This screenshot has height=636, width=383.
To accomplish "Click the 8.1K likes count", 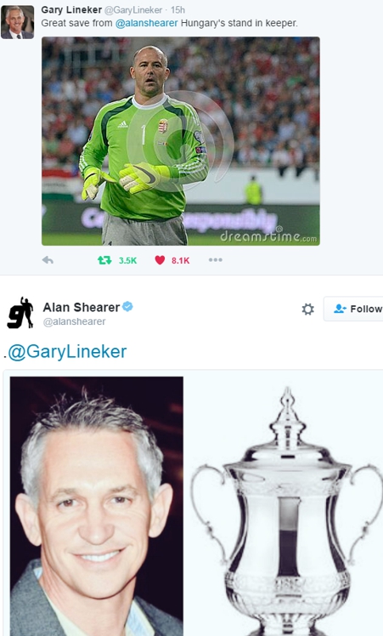I will tap(180, 260).
